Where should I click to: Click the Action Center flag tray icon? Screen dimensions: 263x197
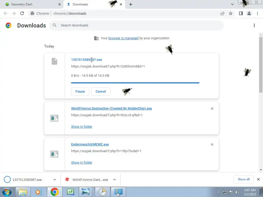coord(231,192)
